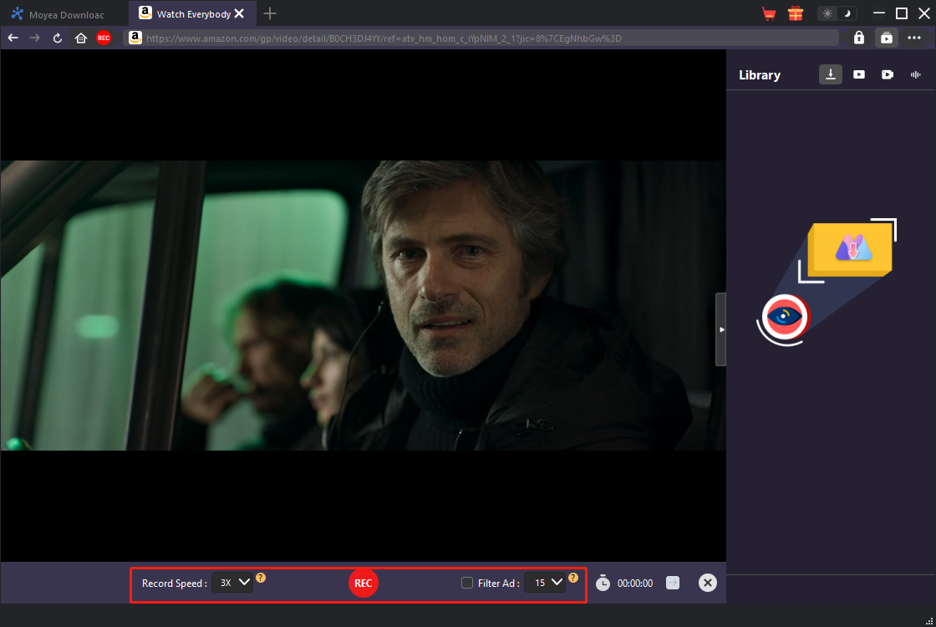Show recorded videos in Library

(x=887, y=74)
